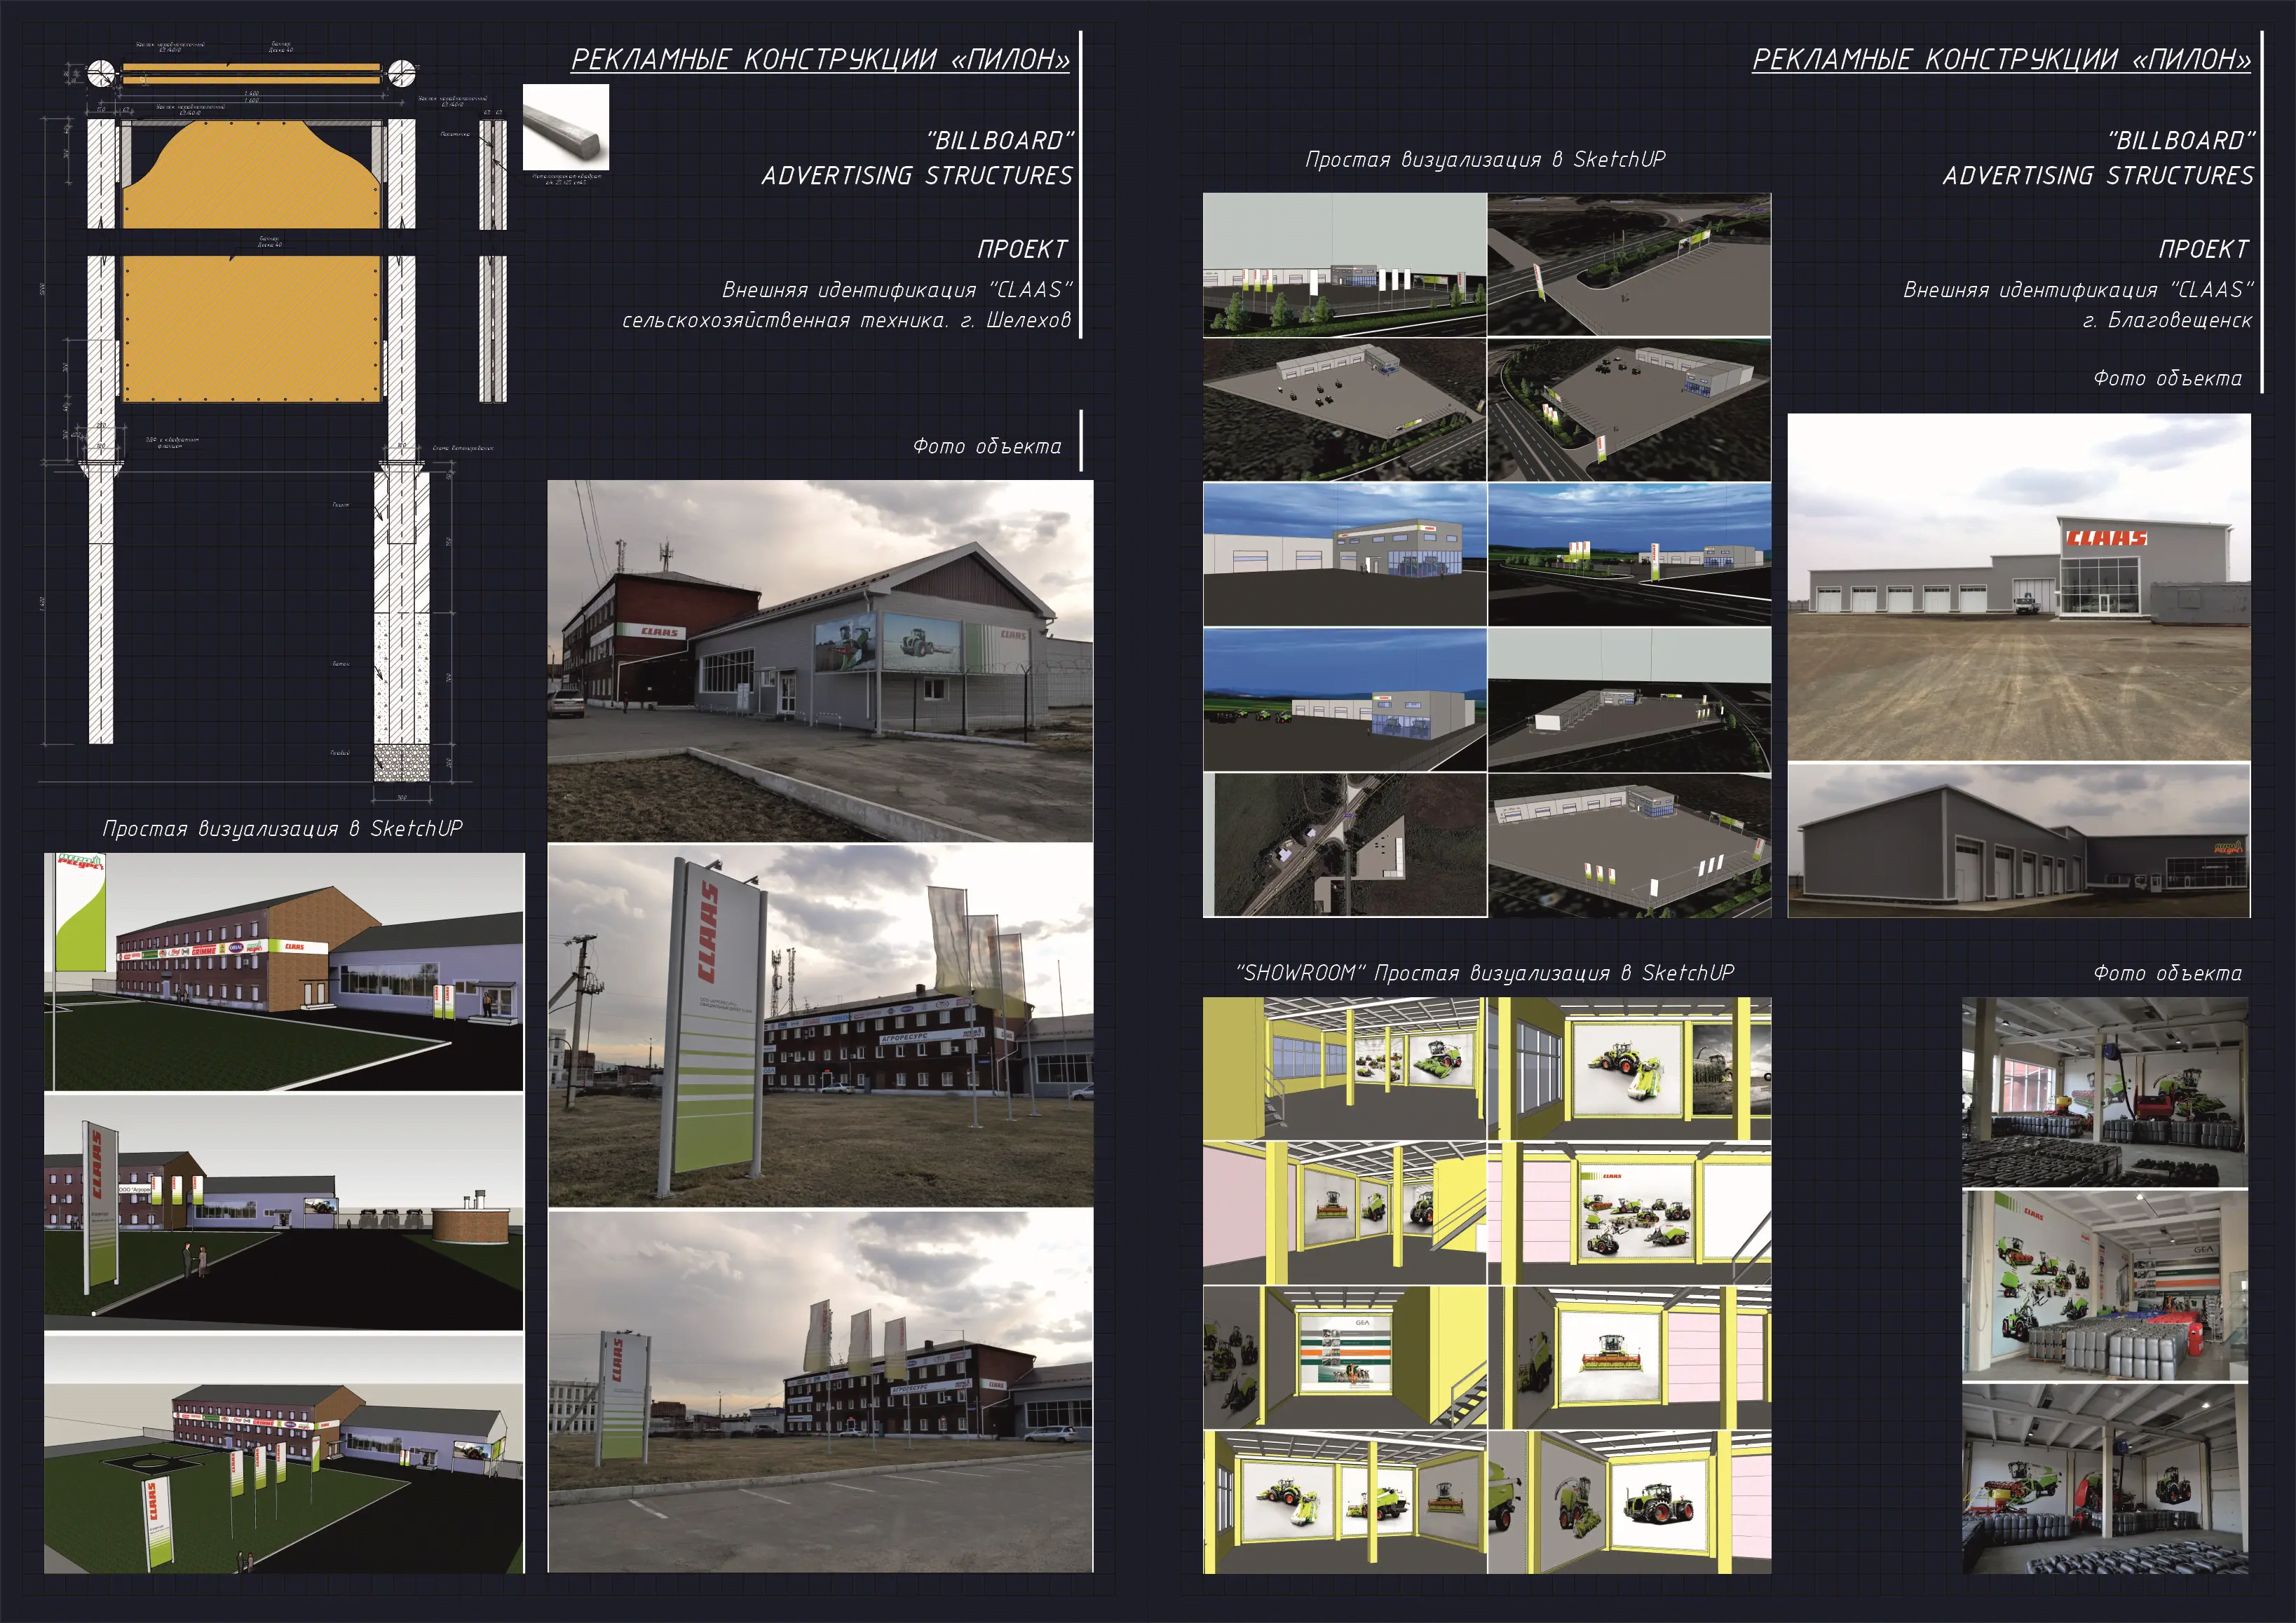This screenshot has width=2296, height=1623.
Task: Open blue-sky render with roadside pylon and flags
Action: click(x=1629, y=554)
